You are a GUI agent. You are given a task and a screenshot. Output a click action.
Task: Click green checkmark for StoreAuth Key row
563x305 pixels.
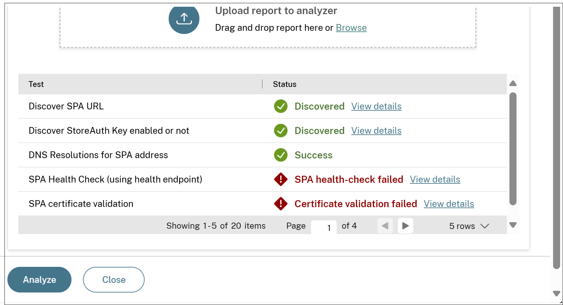point(281,131)
